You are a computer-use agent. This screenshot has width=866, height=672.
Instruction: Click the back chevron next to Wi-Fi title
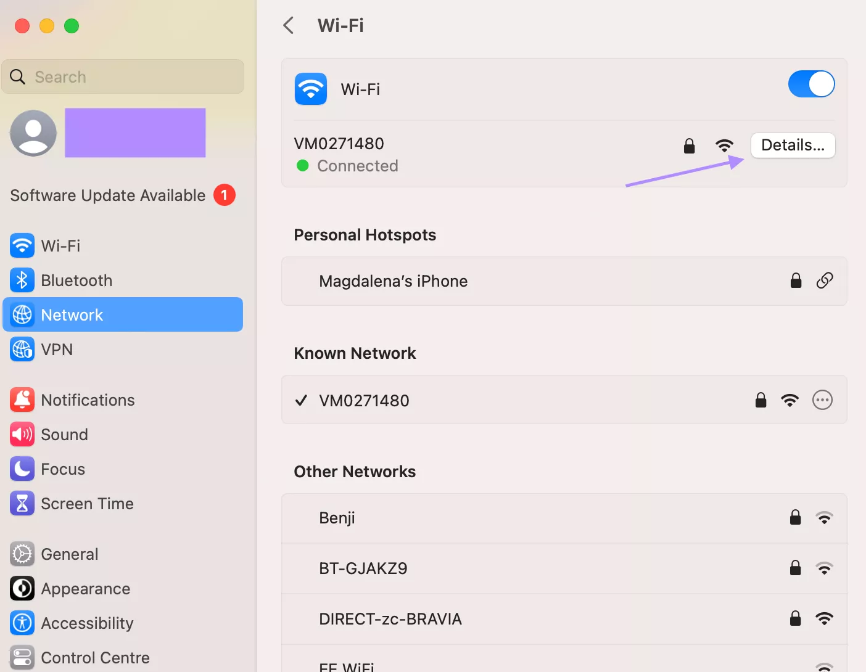[288, 25]
